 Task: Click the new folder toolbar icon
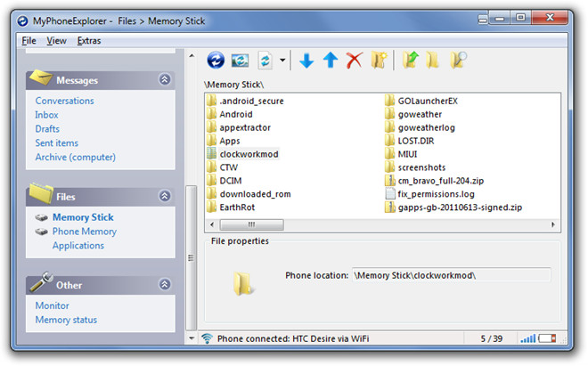[x=379, y=60]
